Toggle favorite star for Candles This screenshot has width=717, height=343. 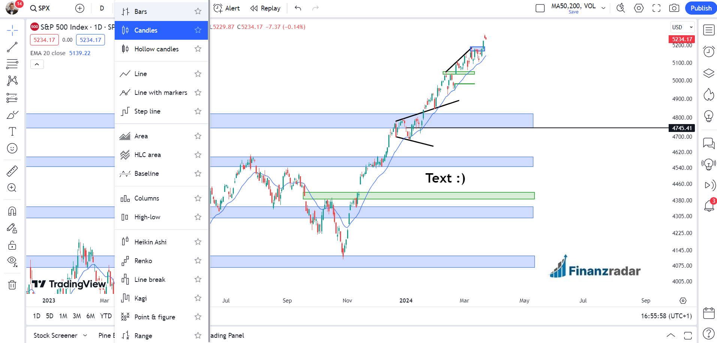pos(198,30)
